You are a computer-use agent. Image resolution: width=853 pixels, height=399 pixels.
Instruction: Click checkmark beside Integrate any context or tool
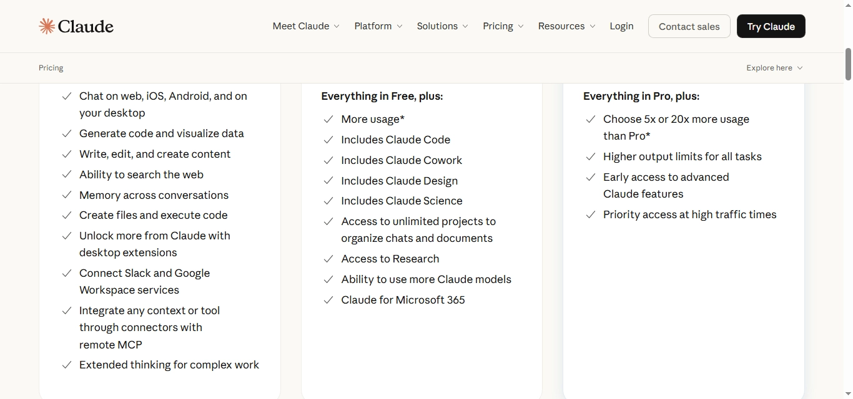point(67,311)
